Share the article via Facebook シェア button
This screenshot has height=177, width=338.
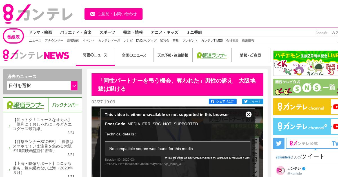223,101
